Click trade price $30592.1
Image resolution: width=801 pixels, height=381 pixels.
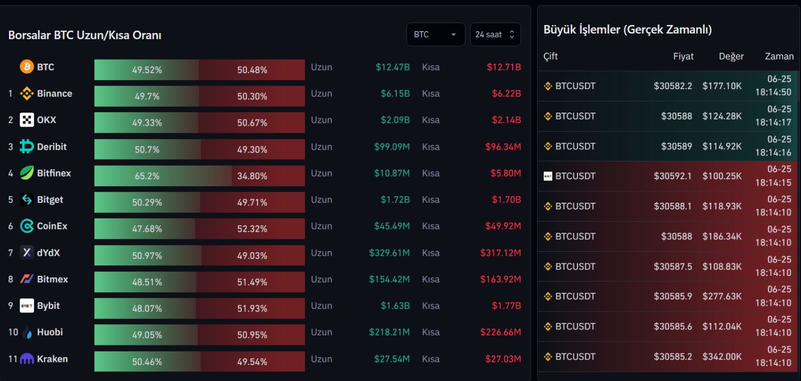click(673, 176)
